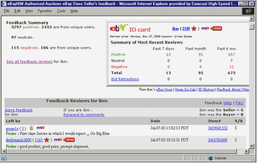The image size is (257, 163).
Task: Open the ID History link
Action: pos(206,90)
